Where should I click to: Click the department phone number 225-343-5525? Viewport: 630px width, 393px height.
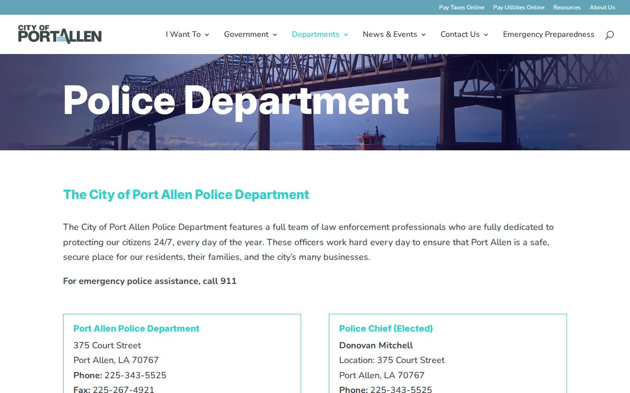(135, 375)
